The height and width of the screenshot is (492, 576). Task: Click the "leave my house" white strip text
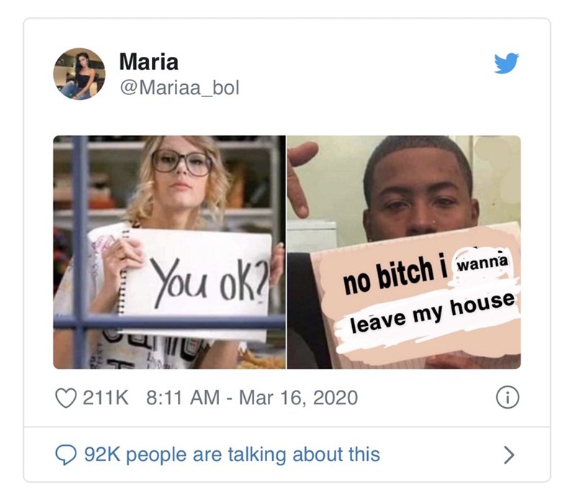click(x=433, y=313)
